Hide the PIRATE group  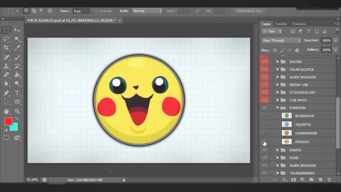(264, 150)
